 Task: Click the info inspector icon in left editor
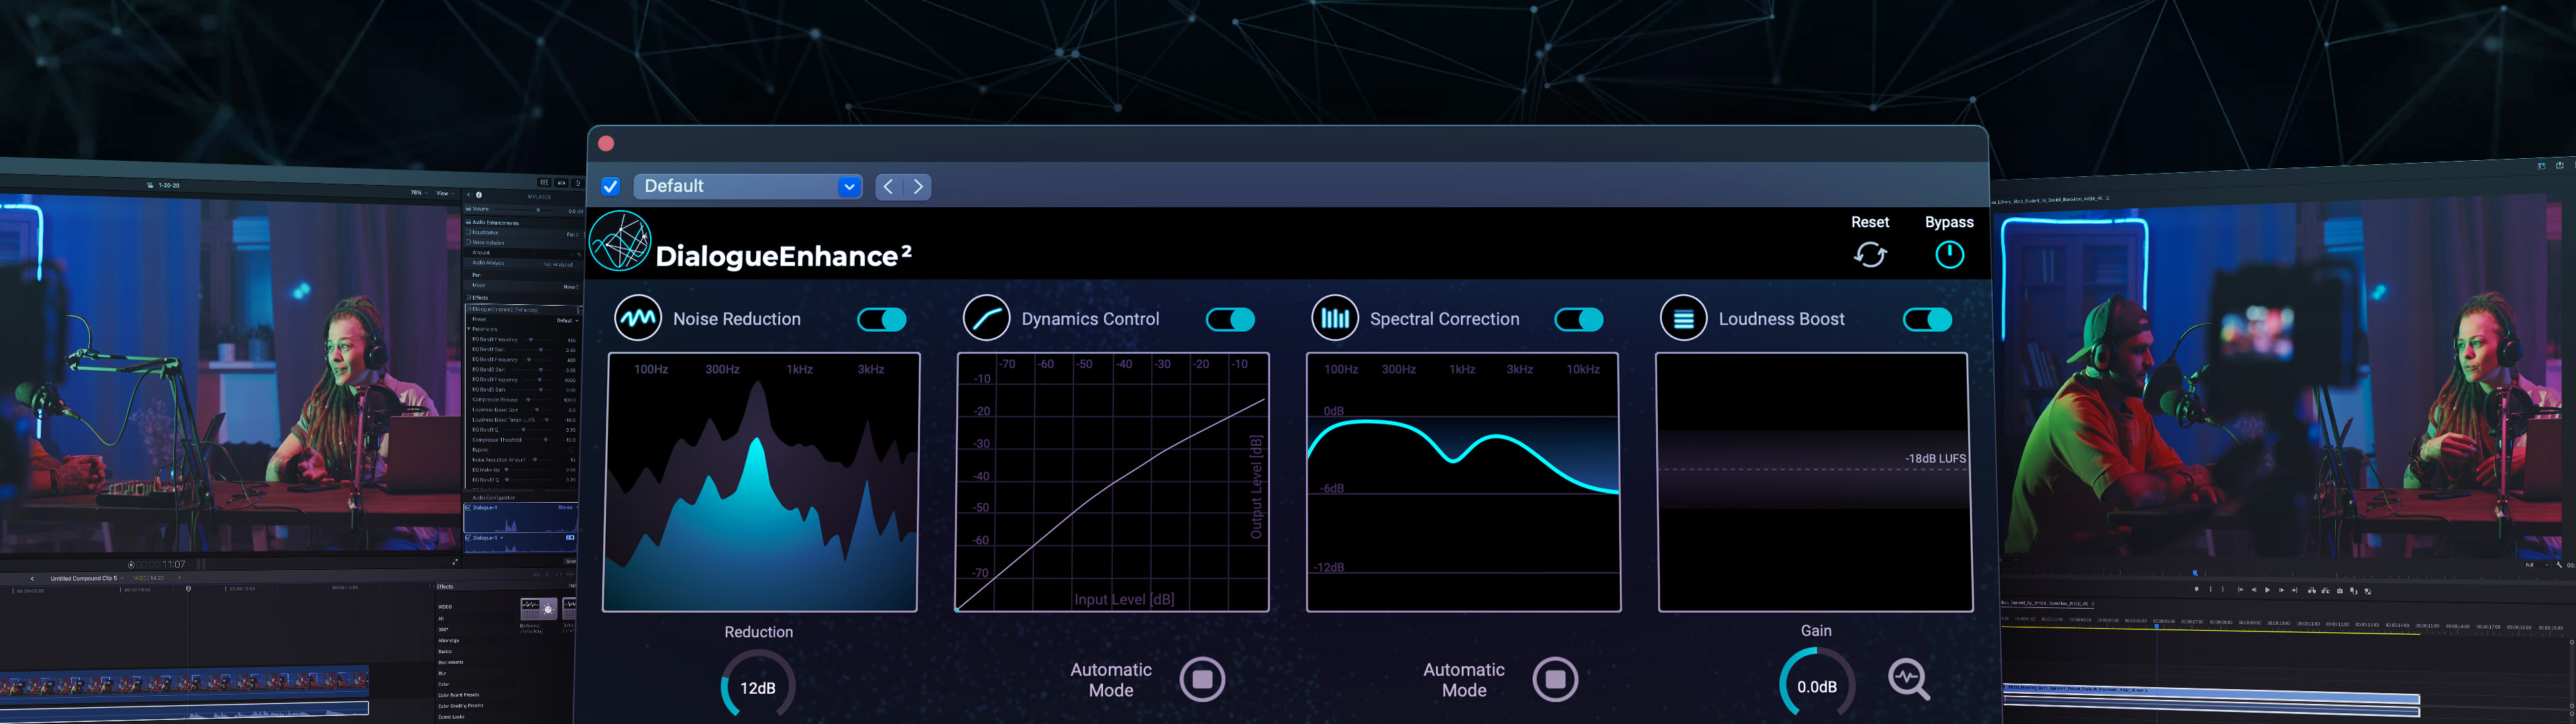[x=479, y=195]
